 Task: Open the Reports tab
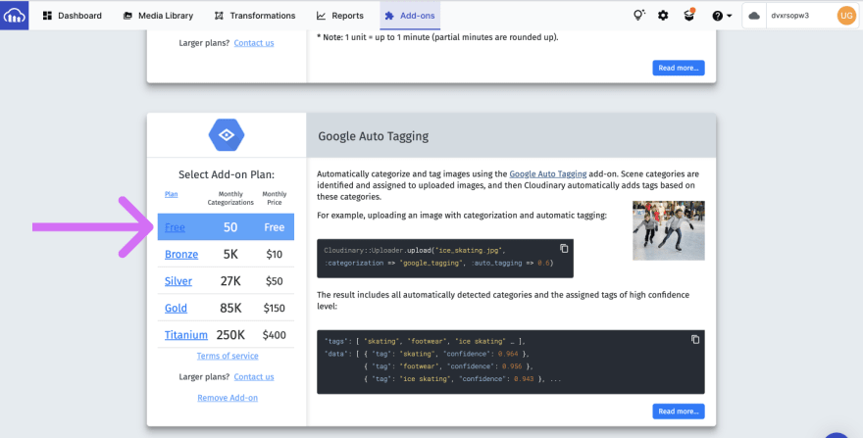(x=340, y=16)
